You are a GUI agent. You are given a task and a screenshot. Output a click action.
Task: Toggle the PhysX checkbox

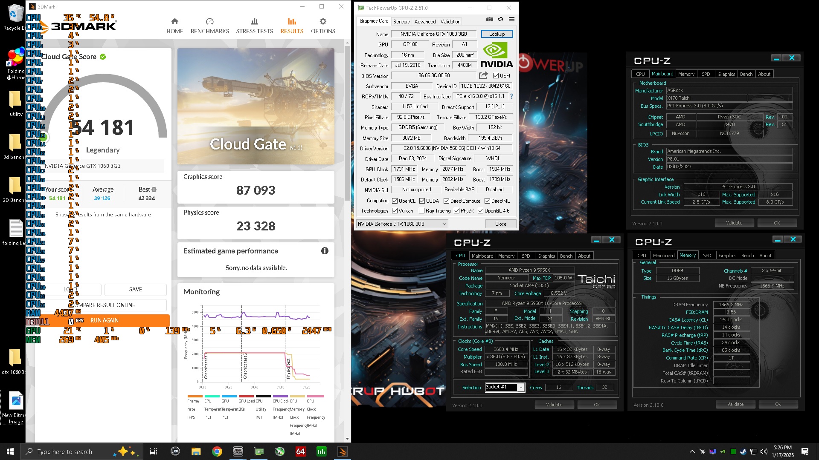456,211
